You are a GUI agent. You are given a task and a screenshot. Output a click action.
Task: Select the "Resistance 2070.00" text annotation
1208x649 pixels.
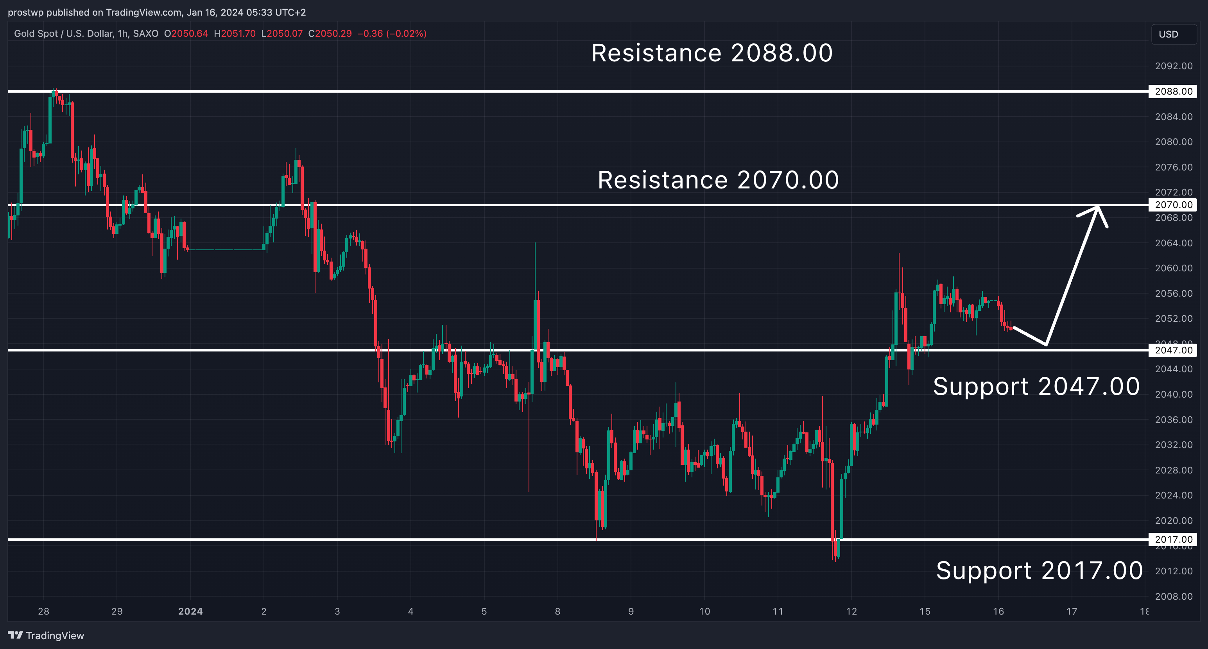[718, 180]
